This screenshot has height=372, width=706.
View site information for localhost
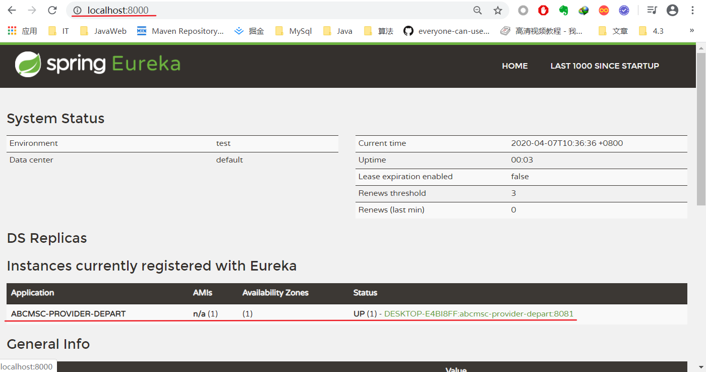pyautogui.click(x=77, y=10)
